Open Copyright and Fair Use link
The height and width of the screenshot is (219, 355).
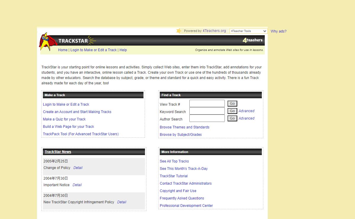click(178, 191)
